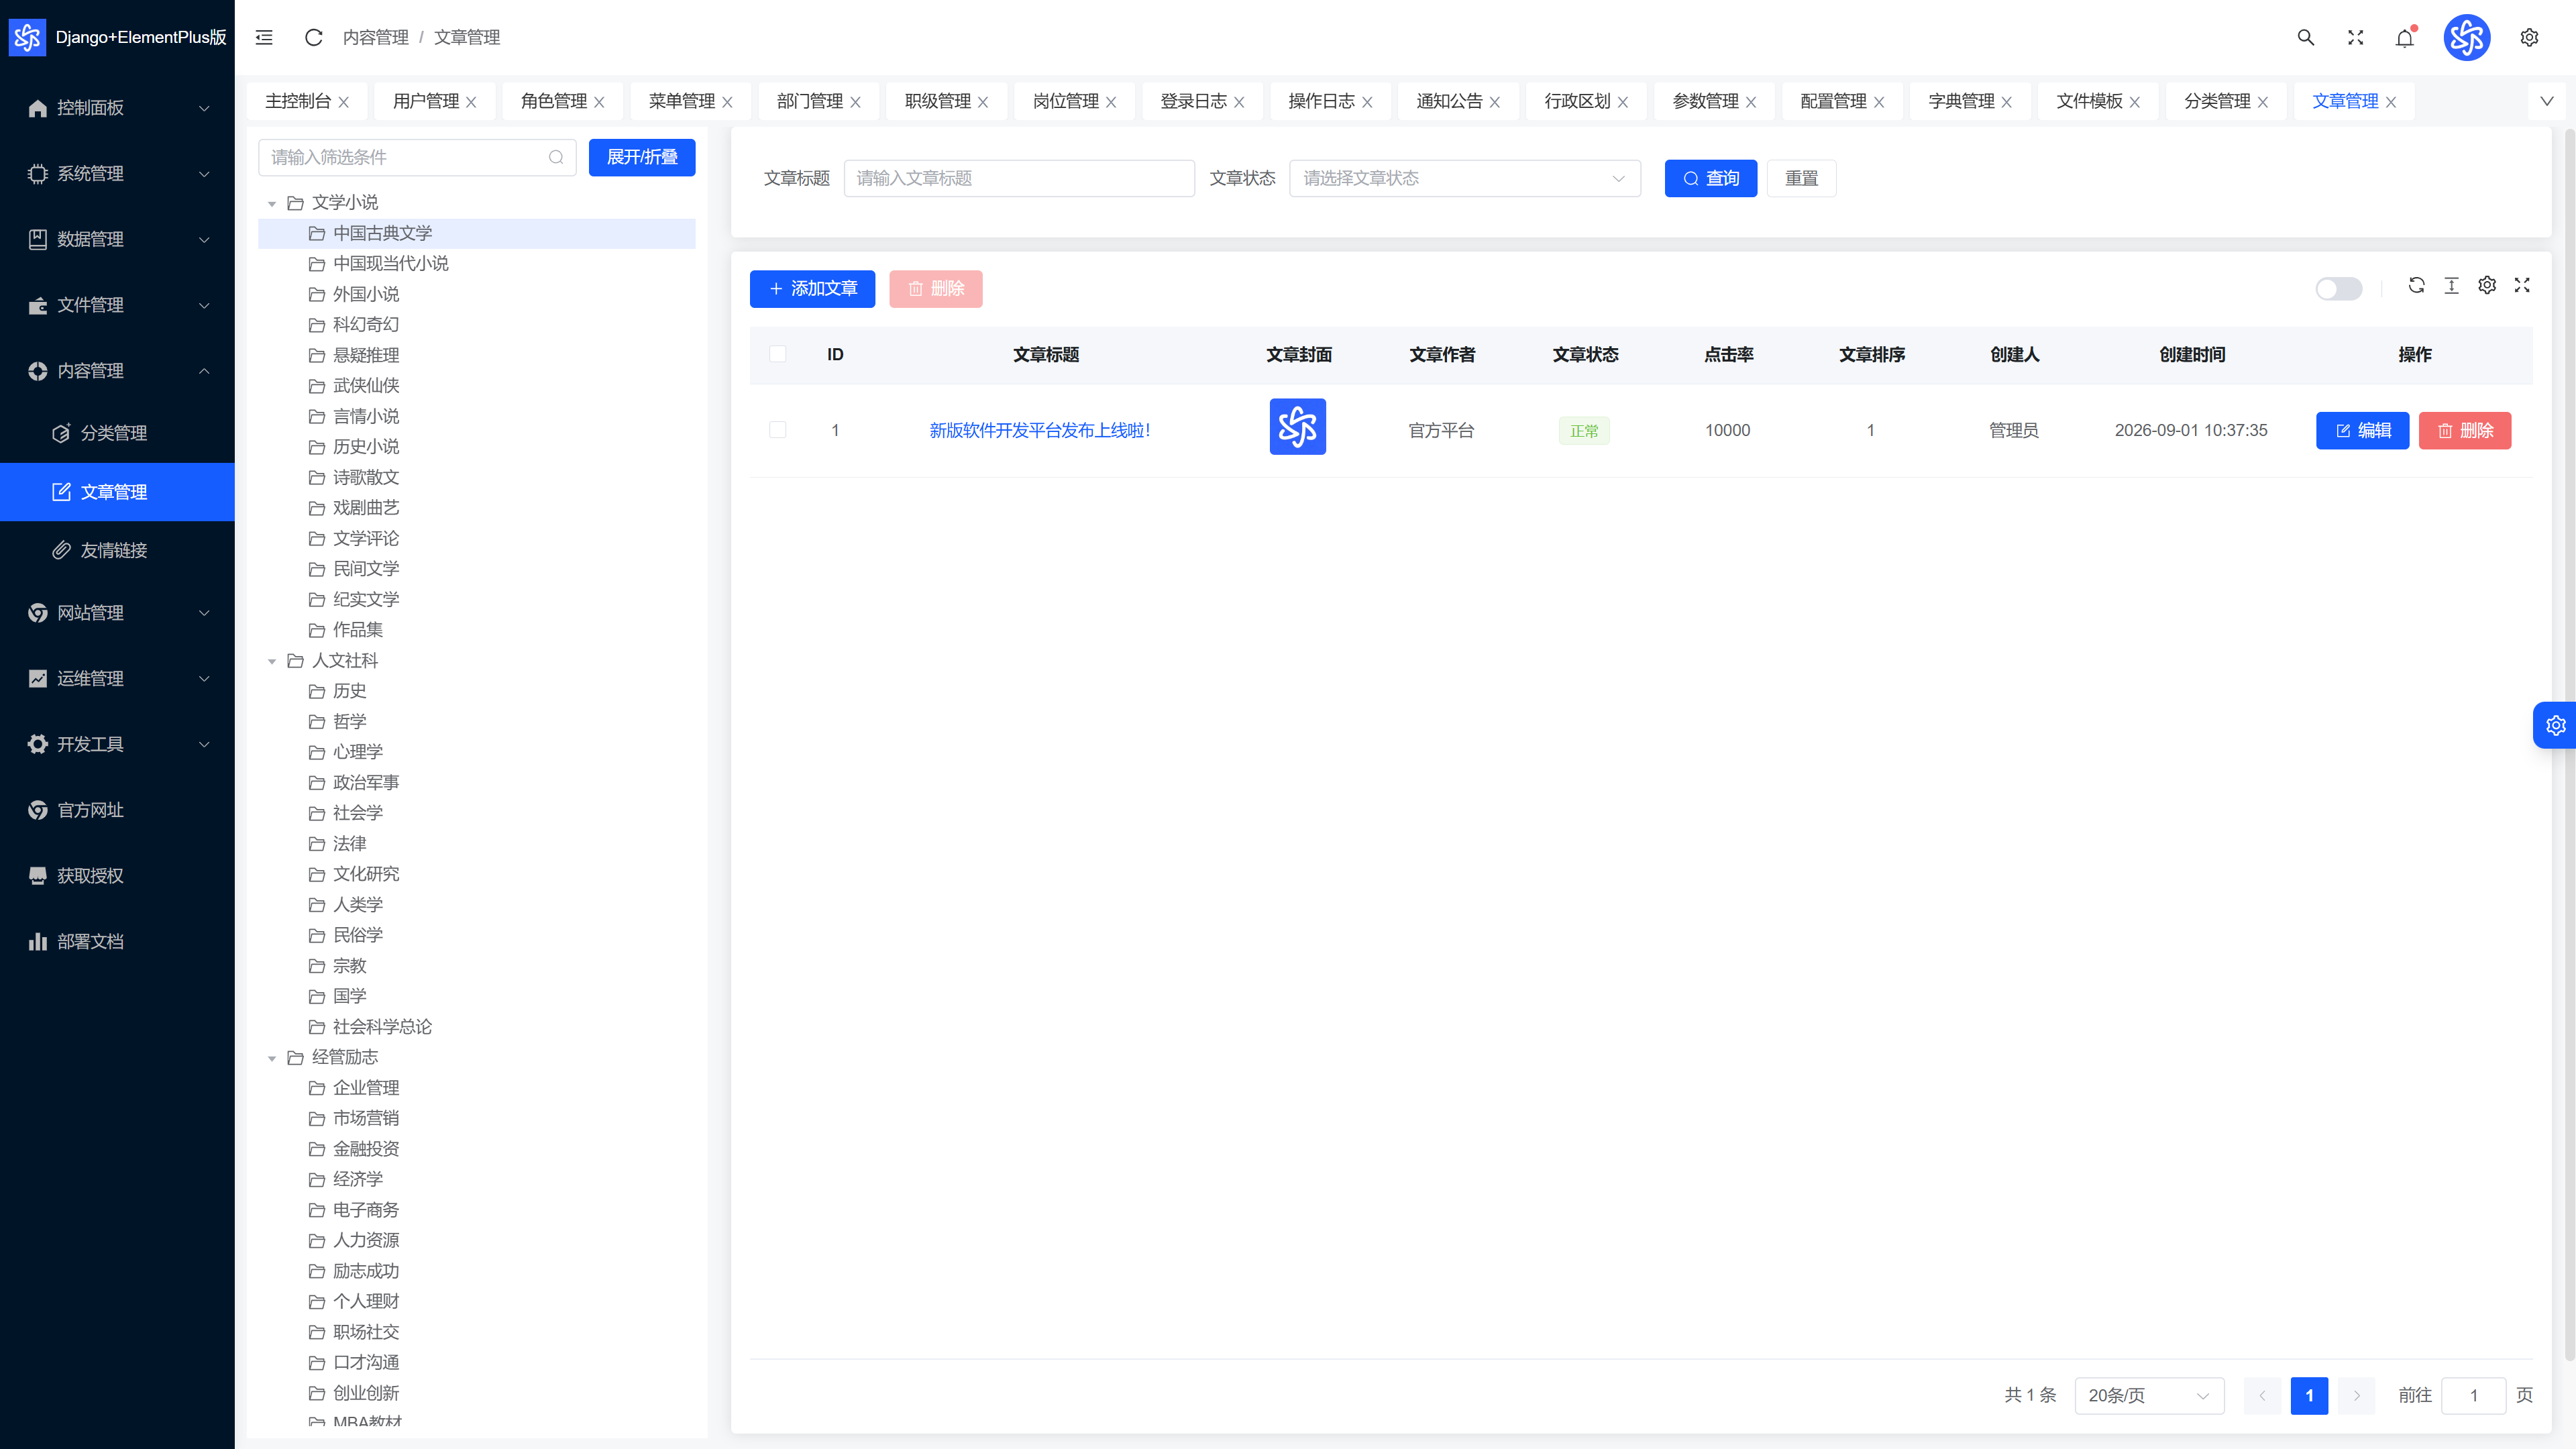The image size is (2576, 1449).
Task: Open table column settings gear icon
Action: 2487,285
